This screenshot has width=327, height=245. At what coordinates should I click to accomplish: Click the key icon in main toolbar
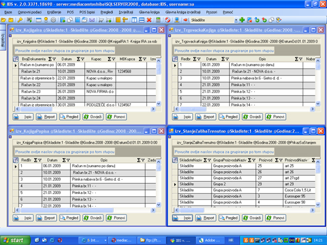click(20, 20)
